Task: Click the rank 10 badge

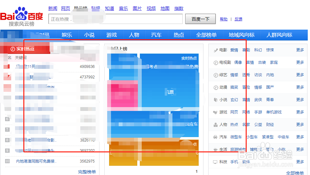Action: coord(7,161)
